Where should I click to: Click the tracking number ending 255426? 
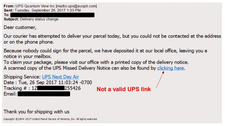pos(56,88)
